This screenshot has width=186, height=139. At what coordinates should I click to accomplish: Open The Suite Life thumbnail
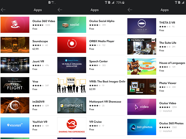(142, 46)
